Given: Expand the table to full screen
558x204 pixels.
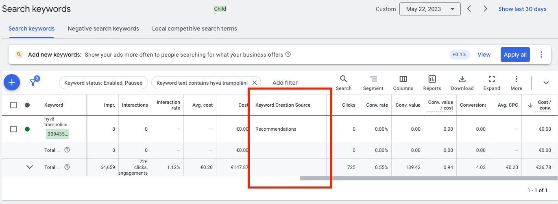Looking at the screenshot, I should 492,83.
